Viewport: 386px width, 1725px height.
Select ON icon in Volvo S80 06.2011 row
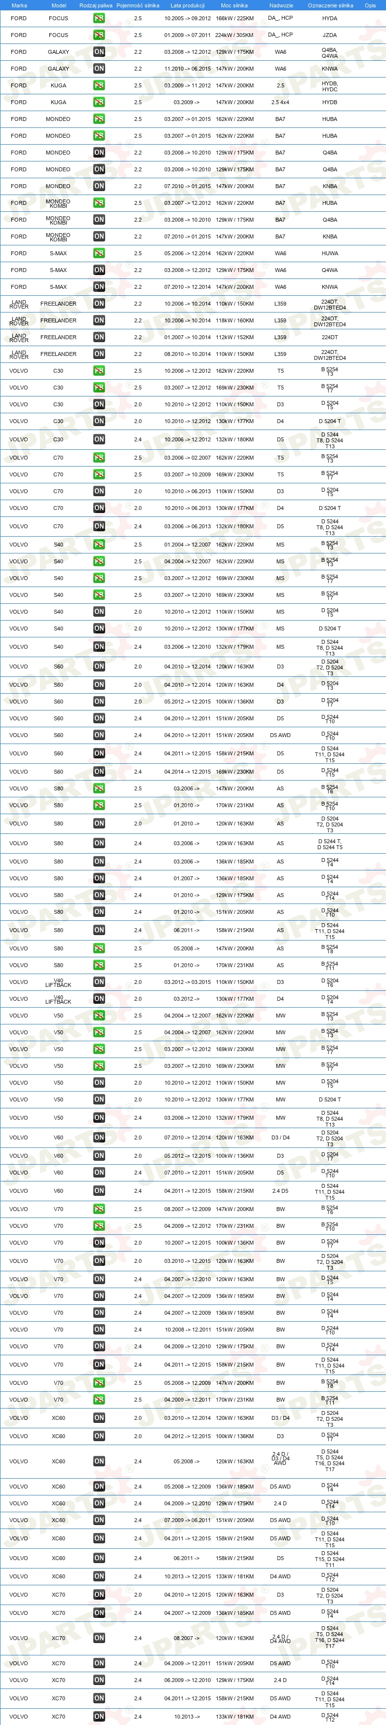click(99, 930)
